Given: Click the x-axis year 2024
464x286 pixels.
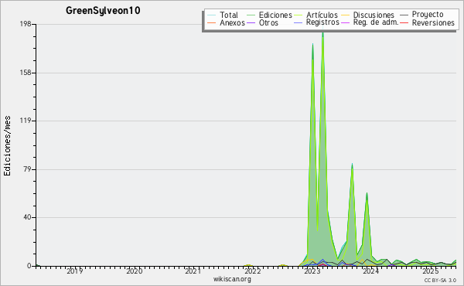Looking at the screenshot, I should [x=370, y=271].
